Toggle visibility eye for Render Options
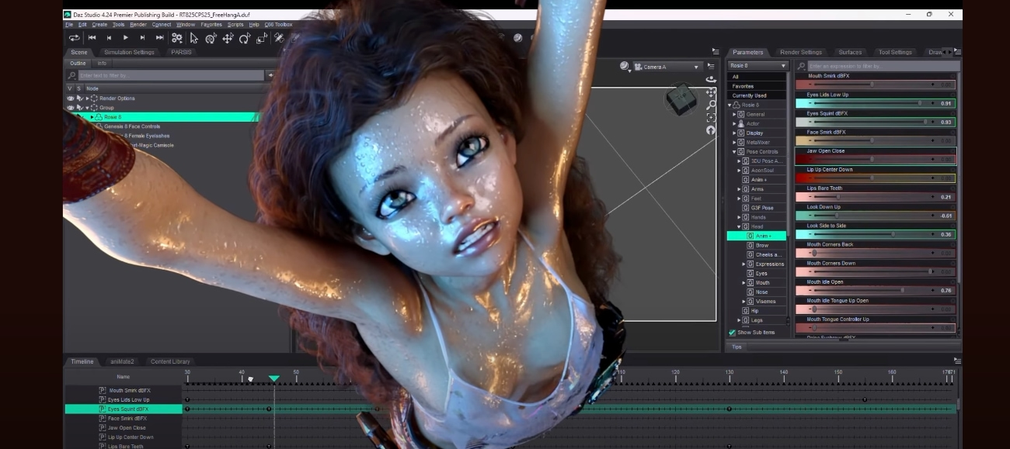Viewport: 1010px width, 449px height. (x=70, y=98)
